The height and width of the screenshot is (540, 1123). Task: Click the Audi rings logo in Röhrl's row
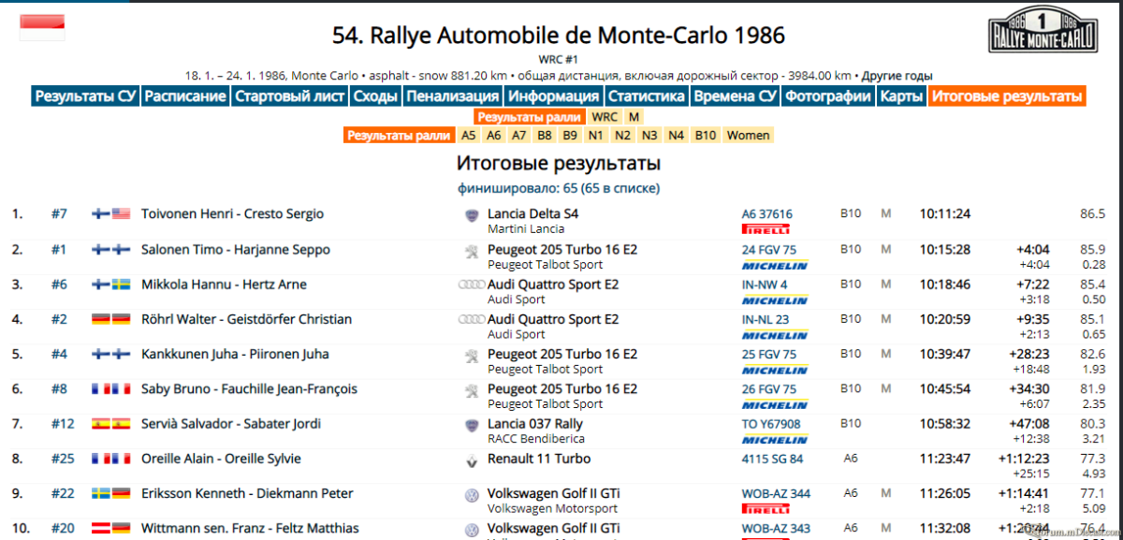[471, 319]
